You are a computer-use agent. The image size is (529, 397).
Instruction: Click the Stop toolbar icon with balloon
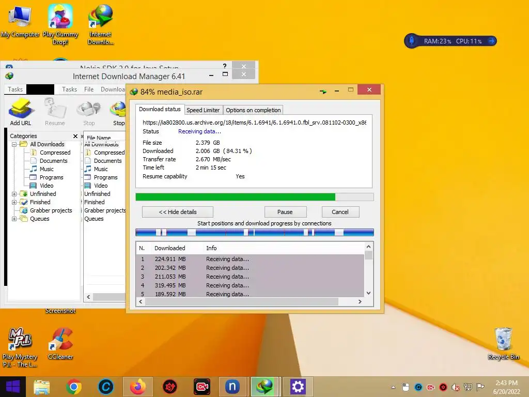(x=89, y=112)
